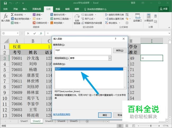Click the zoom in plus button
Image resolution: width=172 pixels, height=128 pixels.
click(x=159, y=126)
